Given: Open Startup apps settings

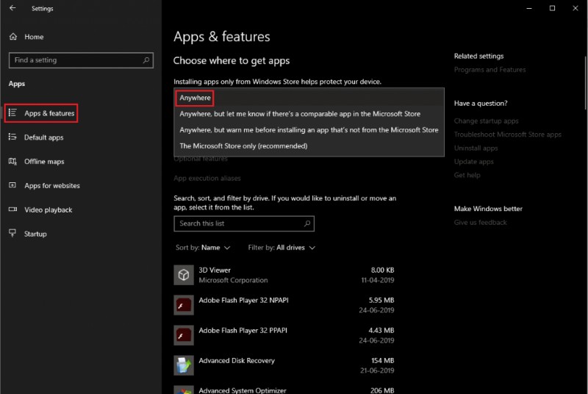Looking at the screenshot, I should point(35,234).
